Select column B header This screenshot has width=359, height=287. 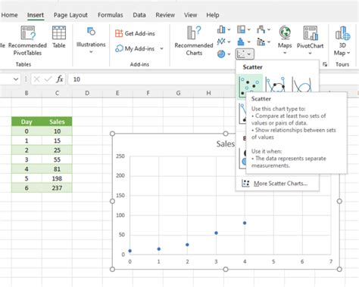pyautogui.click(x=27, y=93)
